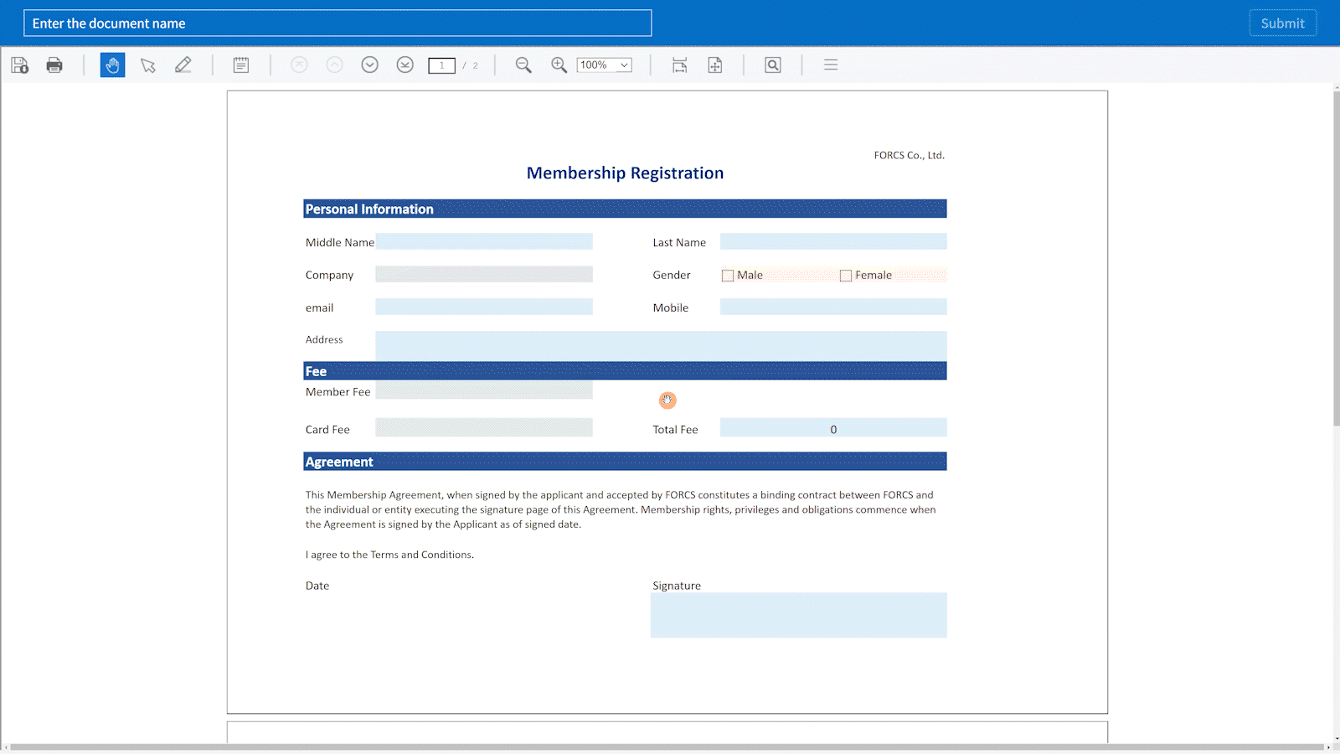Click the Company field
Image resolution: width=1340 pixels, height=754 pixels.
tap(484, 274)
